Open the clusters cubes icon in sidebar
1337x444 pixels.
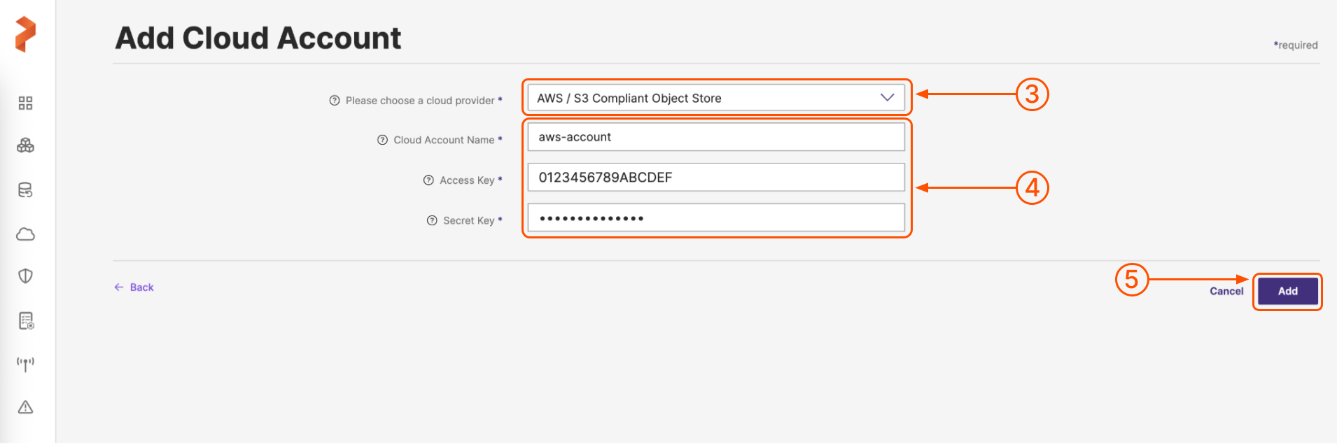click(x=25, y=145)
